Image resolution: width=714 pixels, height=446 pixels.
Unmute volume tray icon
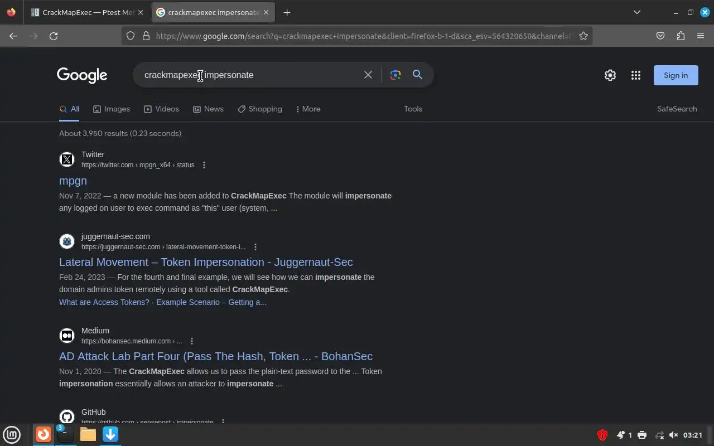coord(673,435)
